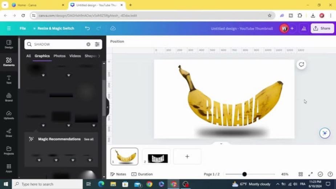Viewport: 336px width, 189px height.
Task: Click the Share button
Action: 322,28
